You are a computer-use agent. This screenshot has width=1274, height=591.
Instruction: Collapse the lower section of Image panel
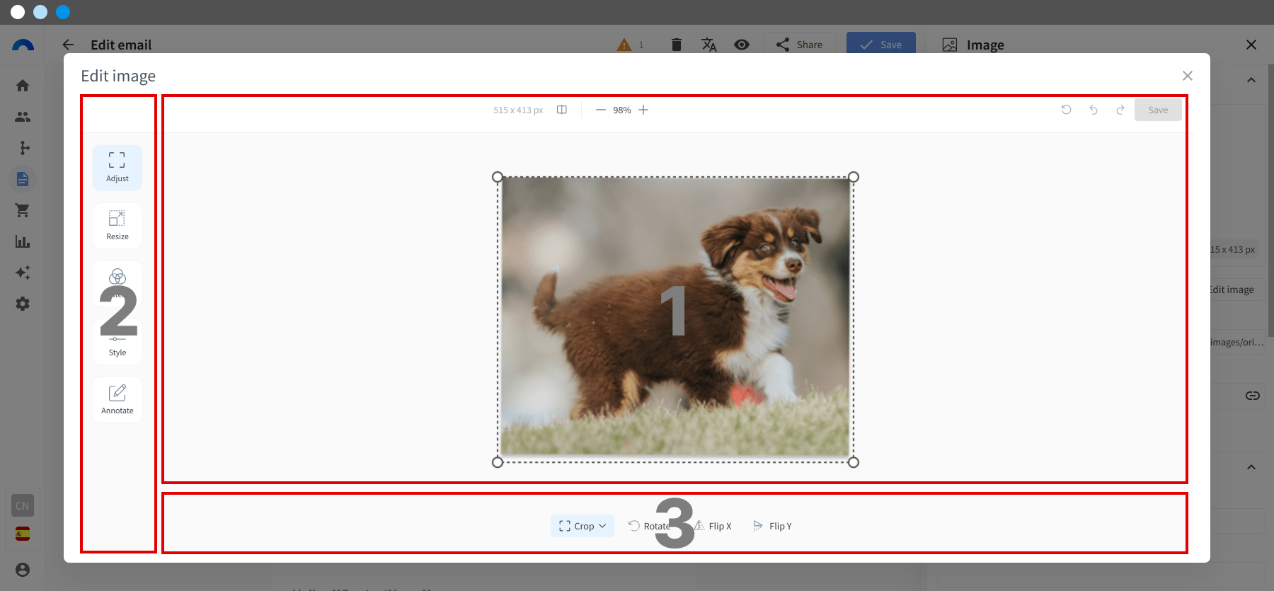tap(1251, 467)
